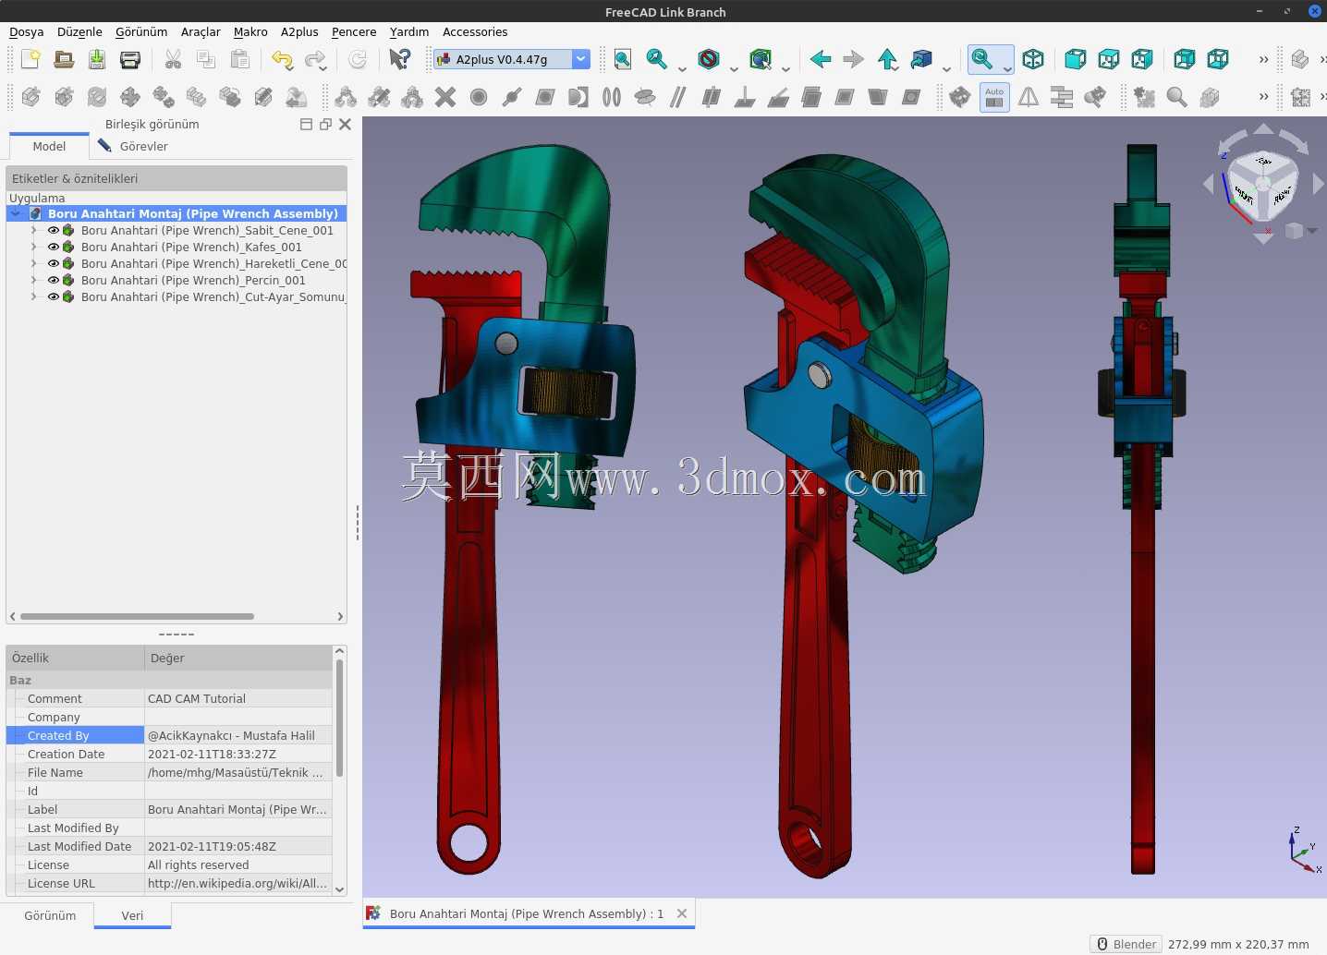Screen dimensions: 1327x955
Task: Switch to isometric view using the wireframe cube icon
Action: 1033,59
